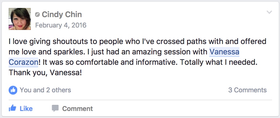Click the 'Thank you, Vanessa!' line
The image size is (280, 118).
(x=45, y=73)
